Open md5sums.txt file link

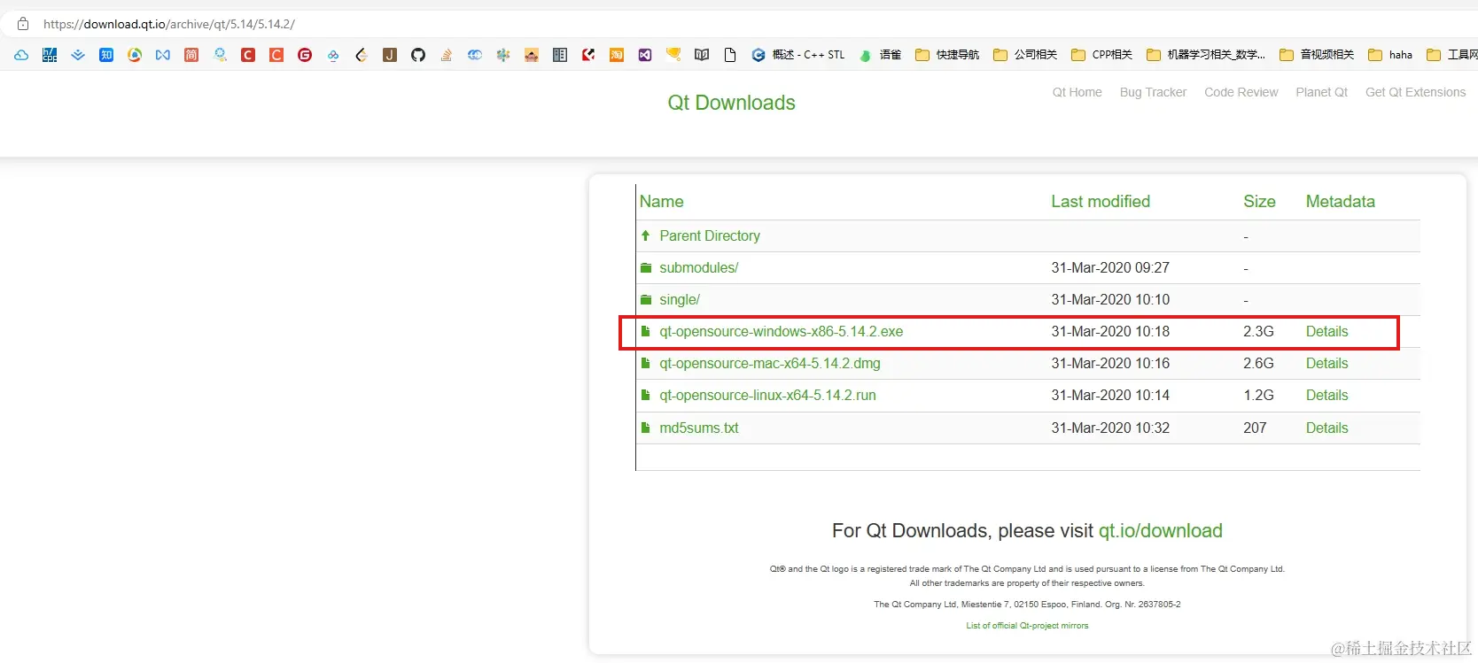coord(698,428)
